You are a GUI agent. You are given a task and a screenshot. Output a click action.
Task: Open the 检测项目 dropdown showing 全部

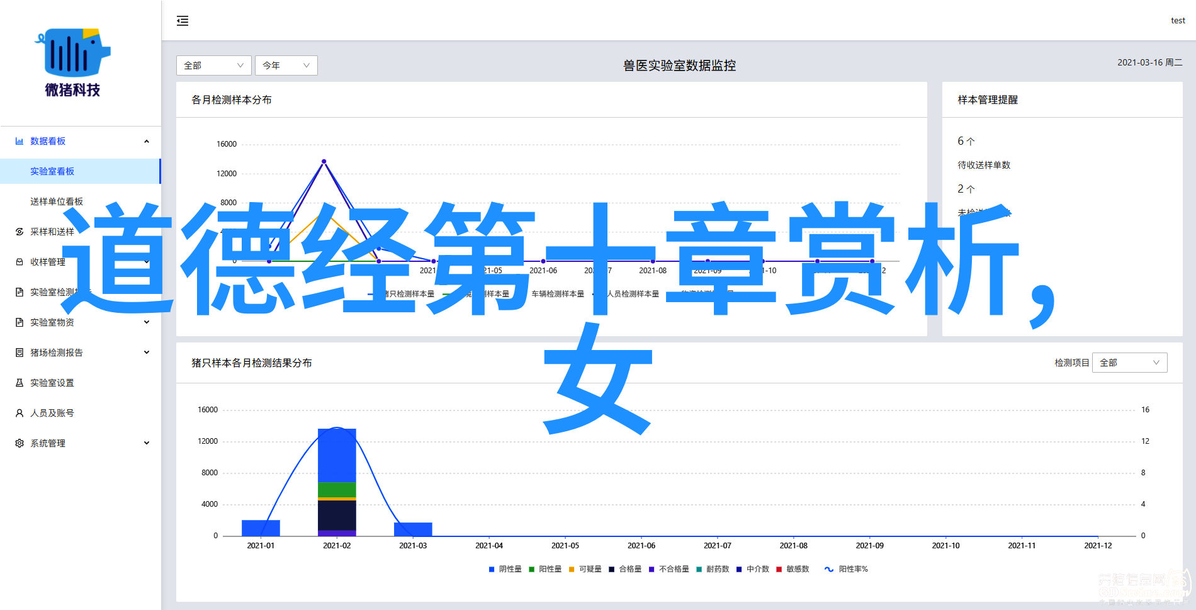[1129, 363]
